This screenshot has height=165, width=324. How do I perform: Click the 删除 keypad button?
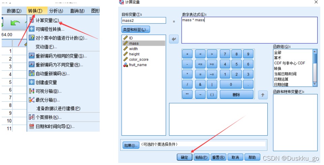pos(236,95)
